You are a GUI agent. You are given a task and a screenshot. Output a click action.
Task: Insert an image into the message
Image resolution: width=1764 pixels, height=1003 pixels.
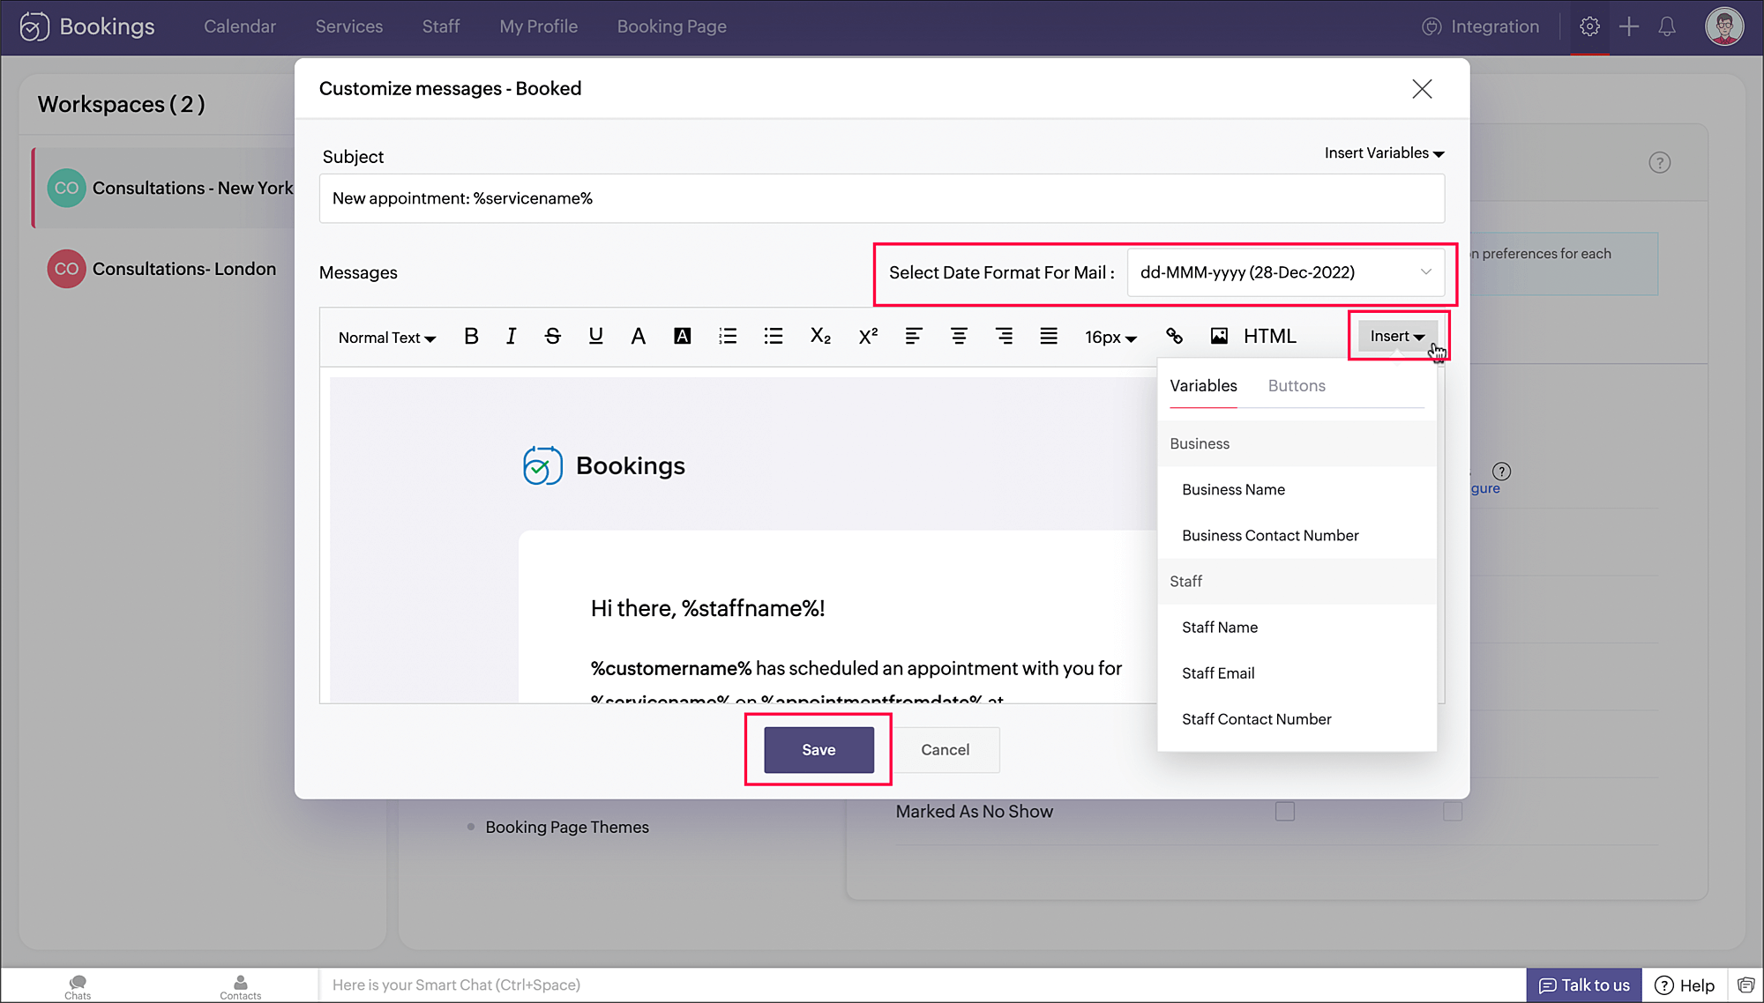(x=1219, y=336)
